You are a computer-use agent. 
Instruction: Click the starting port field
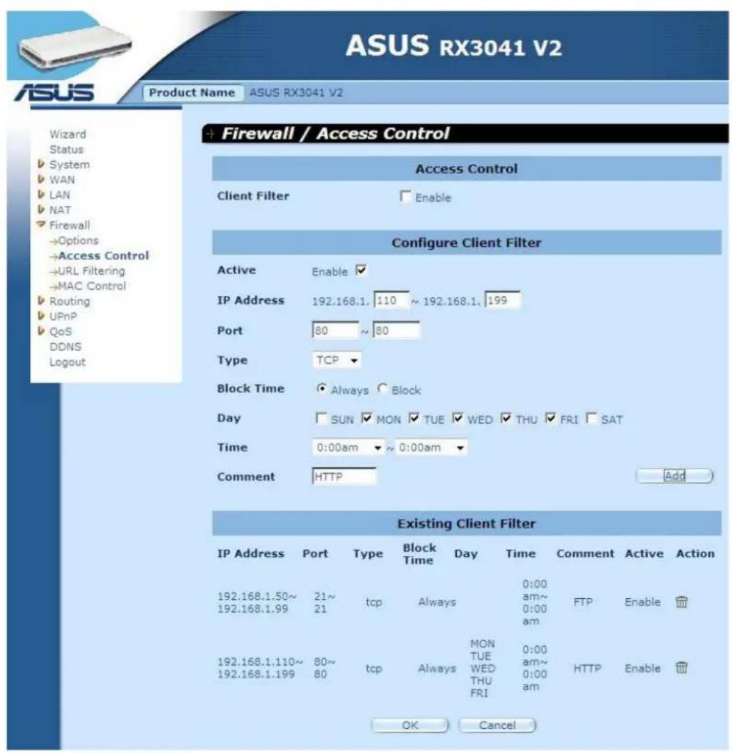(x=335, y=331)
